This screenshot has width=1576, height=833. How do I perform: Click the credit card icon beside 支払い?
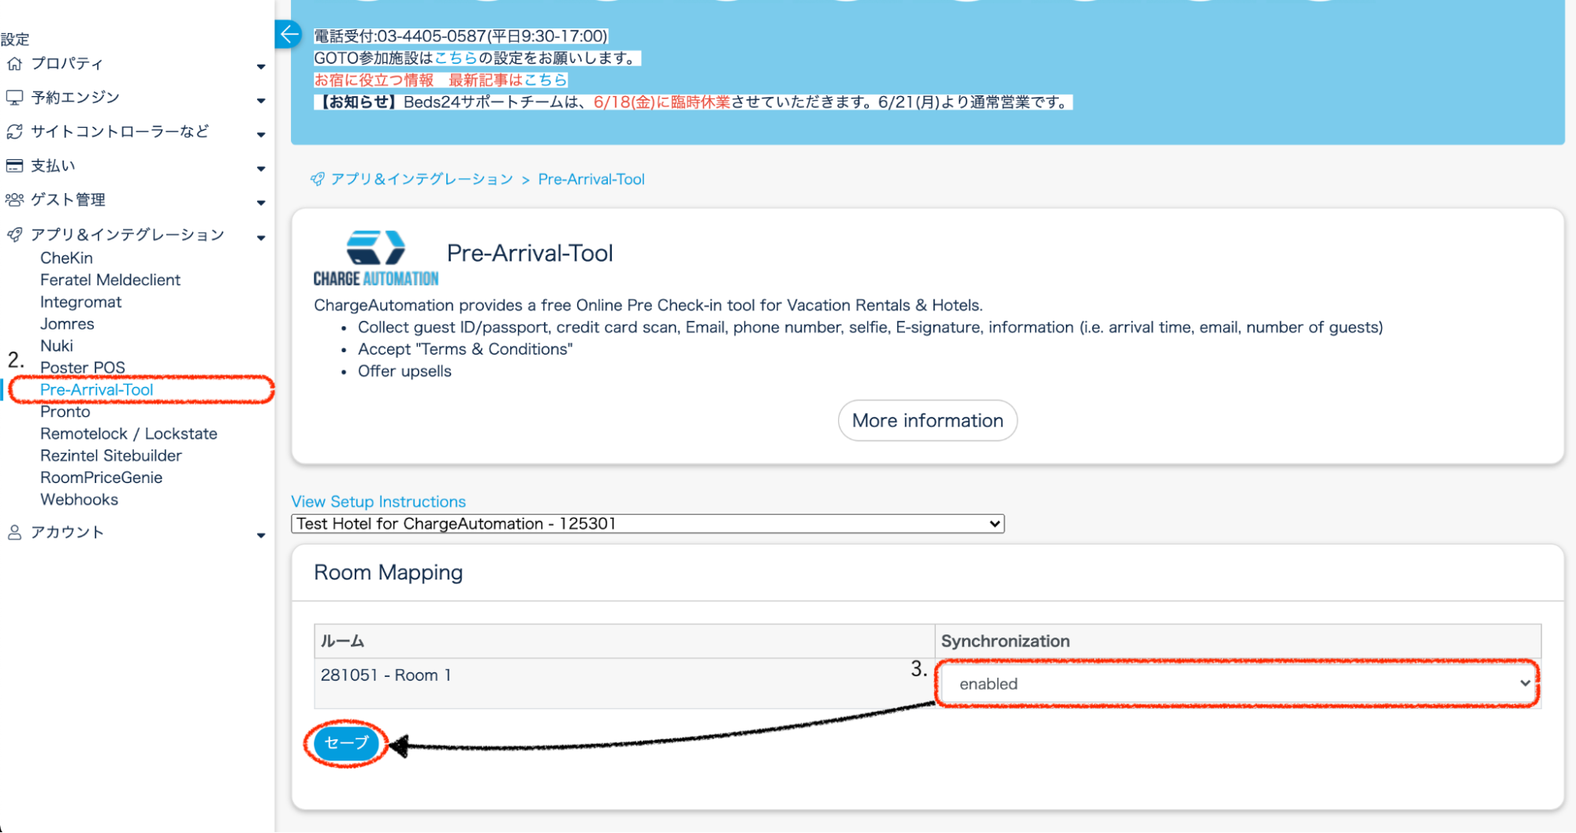[14, 165]
